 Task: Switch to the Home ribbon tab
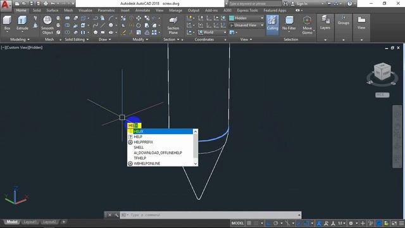21,10
